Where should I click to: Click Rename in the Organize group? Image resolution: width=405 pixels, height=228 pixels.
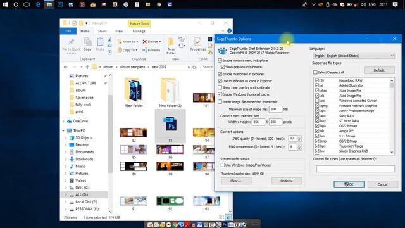151,50
